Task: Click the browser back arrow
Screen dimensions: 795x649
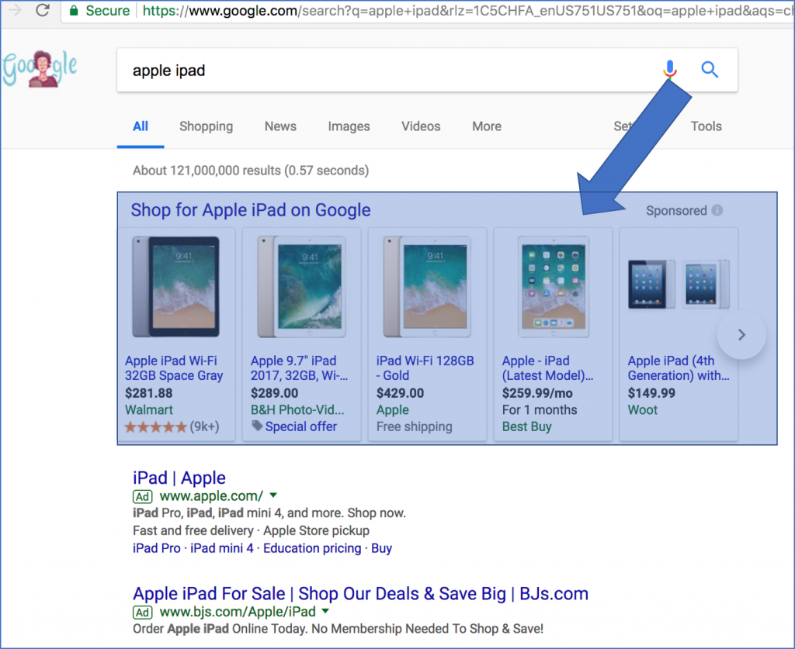Action: coord(16,11)
